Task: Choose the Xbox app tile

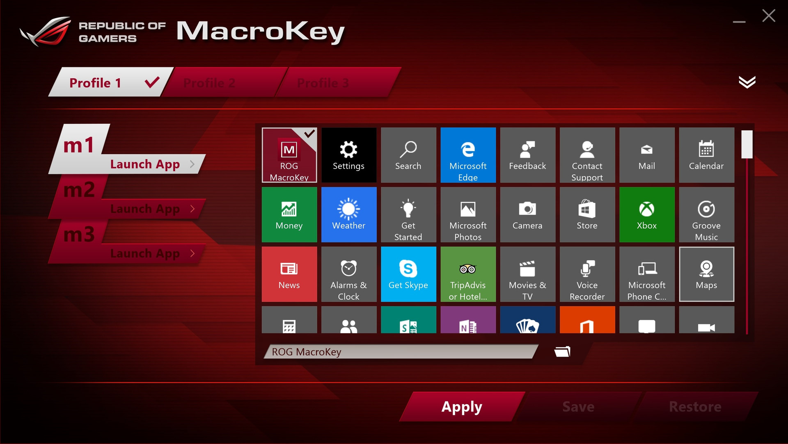Action: tap(646, 214)
